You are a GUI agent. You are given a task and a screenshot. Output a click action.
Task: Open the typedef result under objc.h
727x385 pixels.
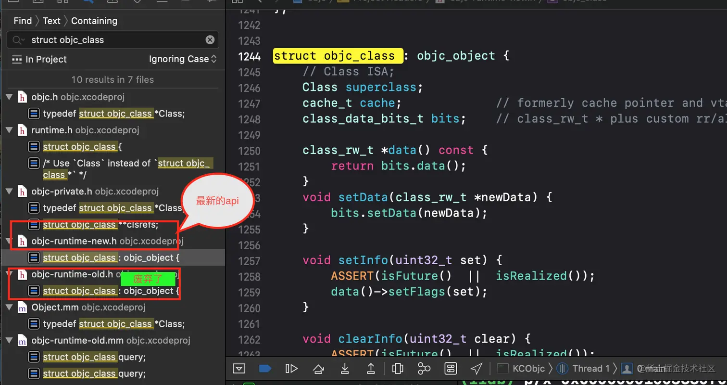pyautogui.click(x=113, y=114)
